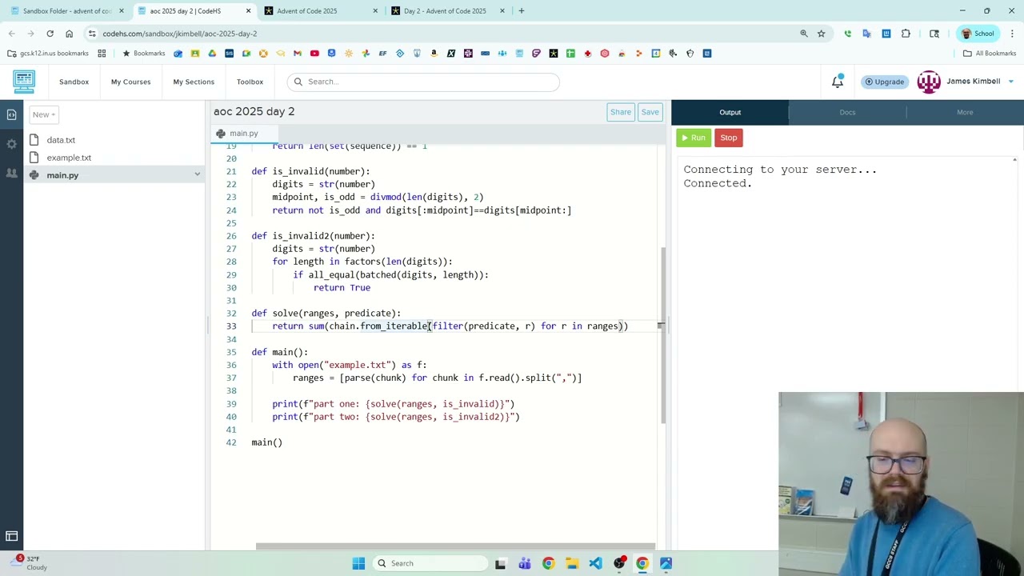Viewport: 1024px width, 576px height.
Task: Click the editor vertical scrollbar
Action: 662,334
